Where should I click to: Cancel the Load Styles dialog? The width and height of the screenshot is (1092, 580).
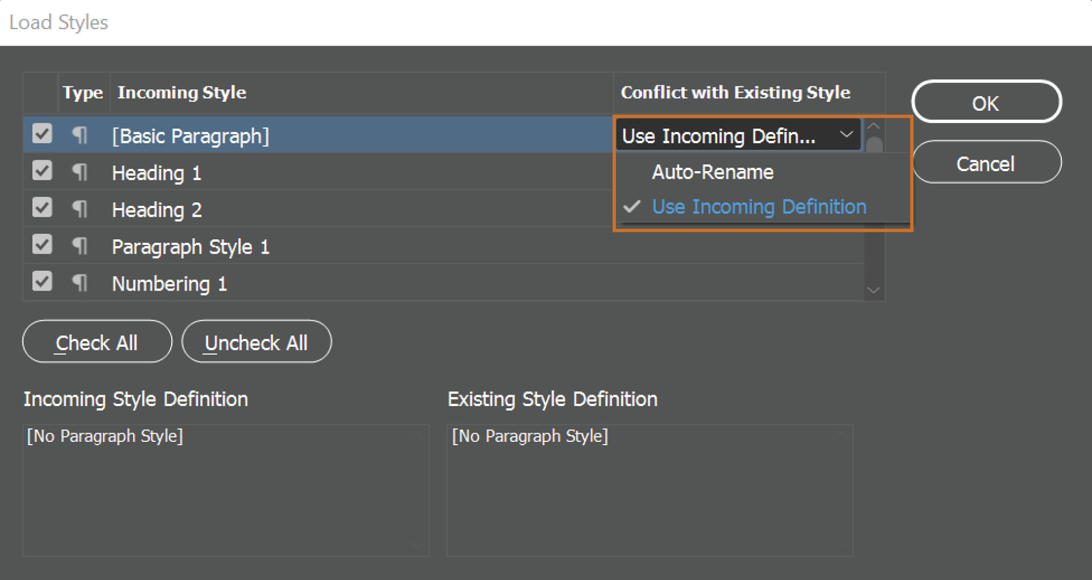point(986,163)
